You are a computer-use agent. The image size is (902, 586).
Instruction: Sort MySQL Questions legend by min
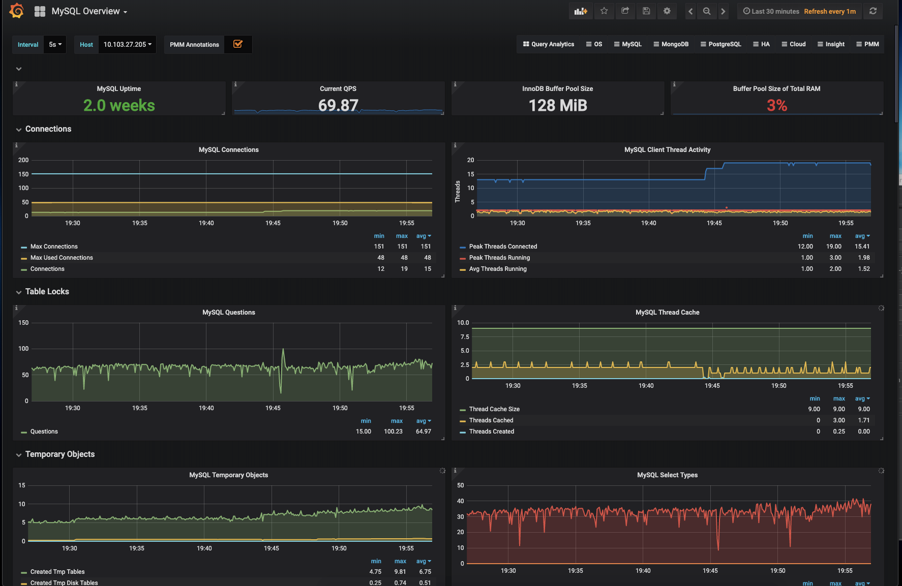coord(366,421)
